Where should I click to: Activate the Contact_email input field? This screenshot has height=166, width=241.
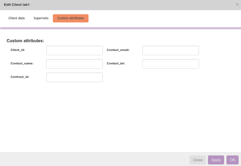coord(170,50)
